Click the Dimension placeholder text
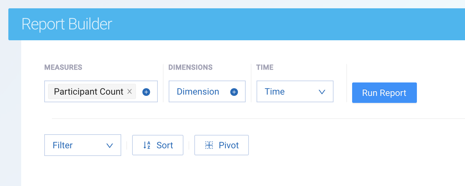This screenshot has height=186, width=465. click(198, 92)
